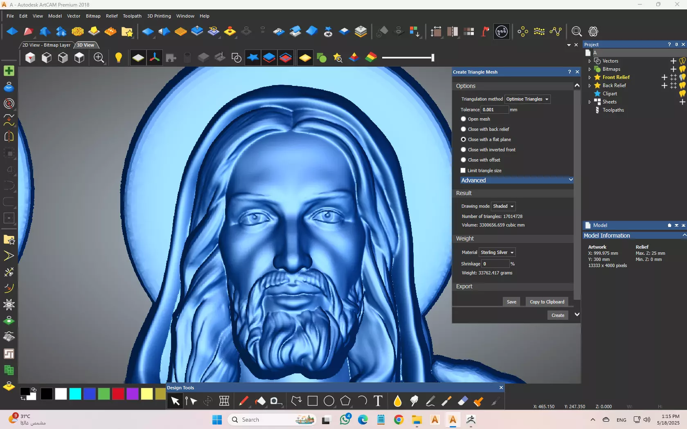This screenshot has height=429, width=687.
Task: Switch to 2D View - Bitmap Layer tab
Action: click(x=46, y=45)
